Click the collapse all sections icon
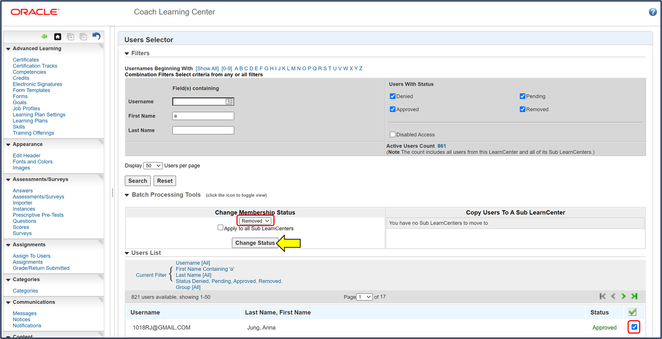Viewport: 662px width, 339px height. click(x=83, y=37)
